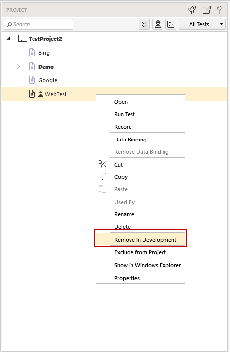Click the collapse all double-chevron button

pyautogui.click(x=144, y=24)
